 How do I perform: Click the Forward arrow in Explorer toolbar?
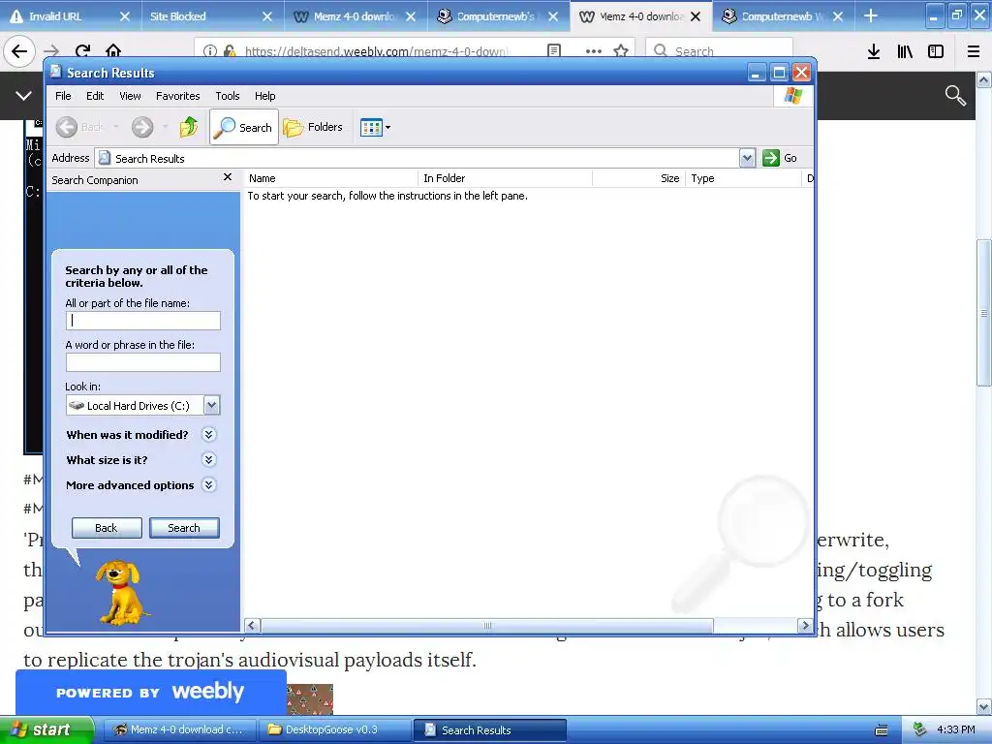coord(142,127)
